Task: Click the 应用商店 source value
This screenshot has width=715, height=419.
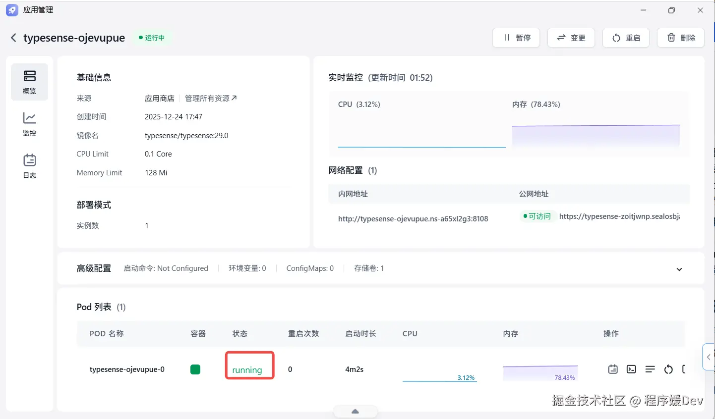Action: 160,98
